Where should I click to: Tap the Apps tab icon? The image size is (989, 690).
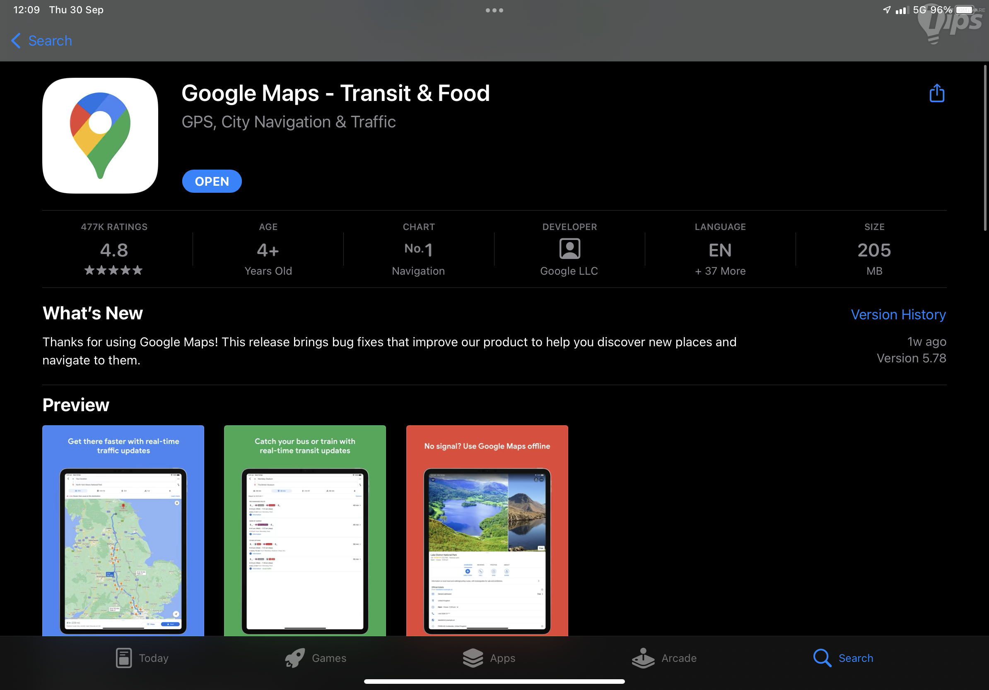[x=473, y=658]
